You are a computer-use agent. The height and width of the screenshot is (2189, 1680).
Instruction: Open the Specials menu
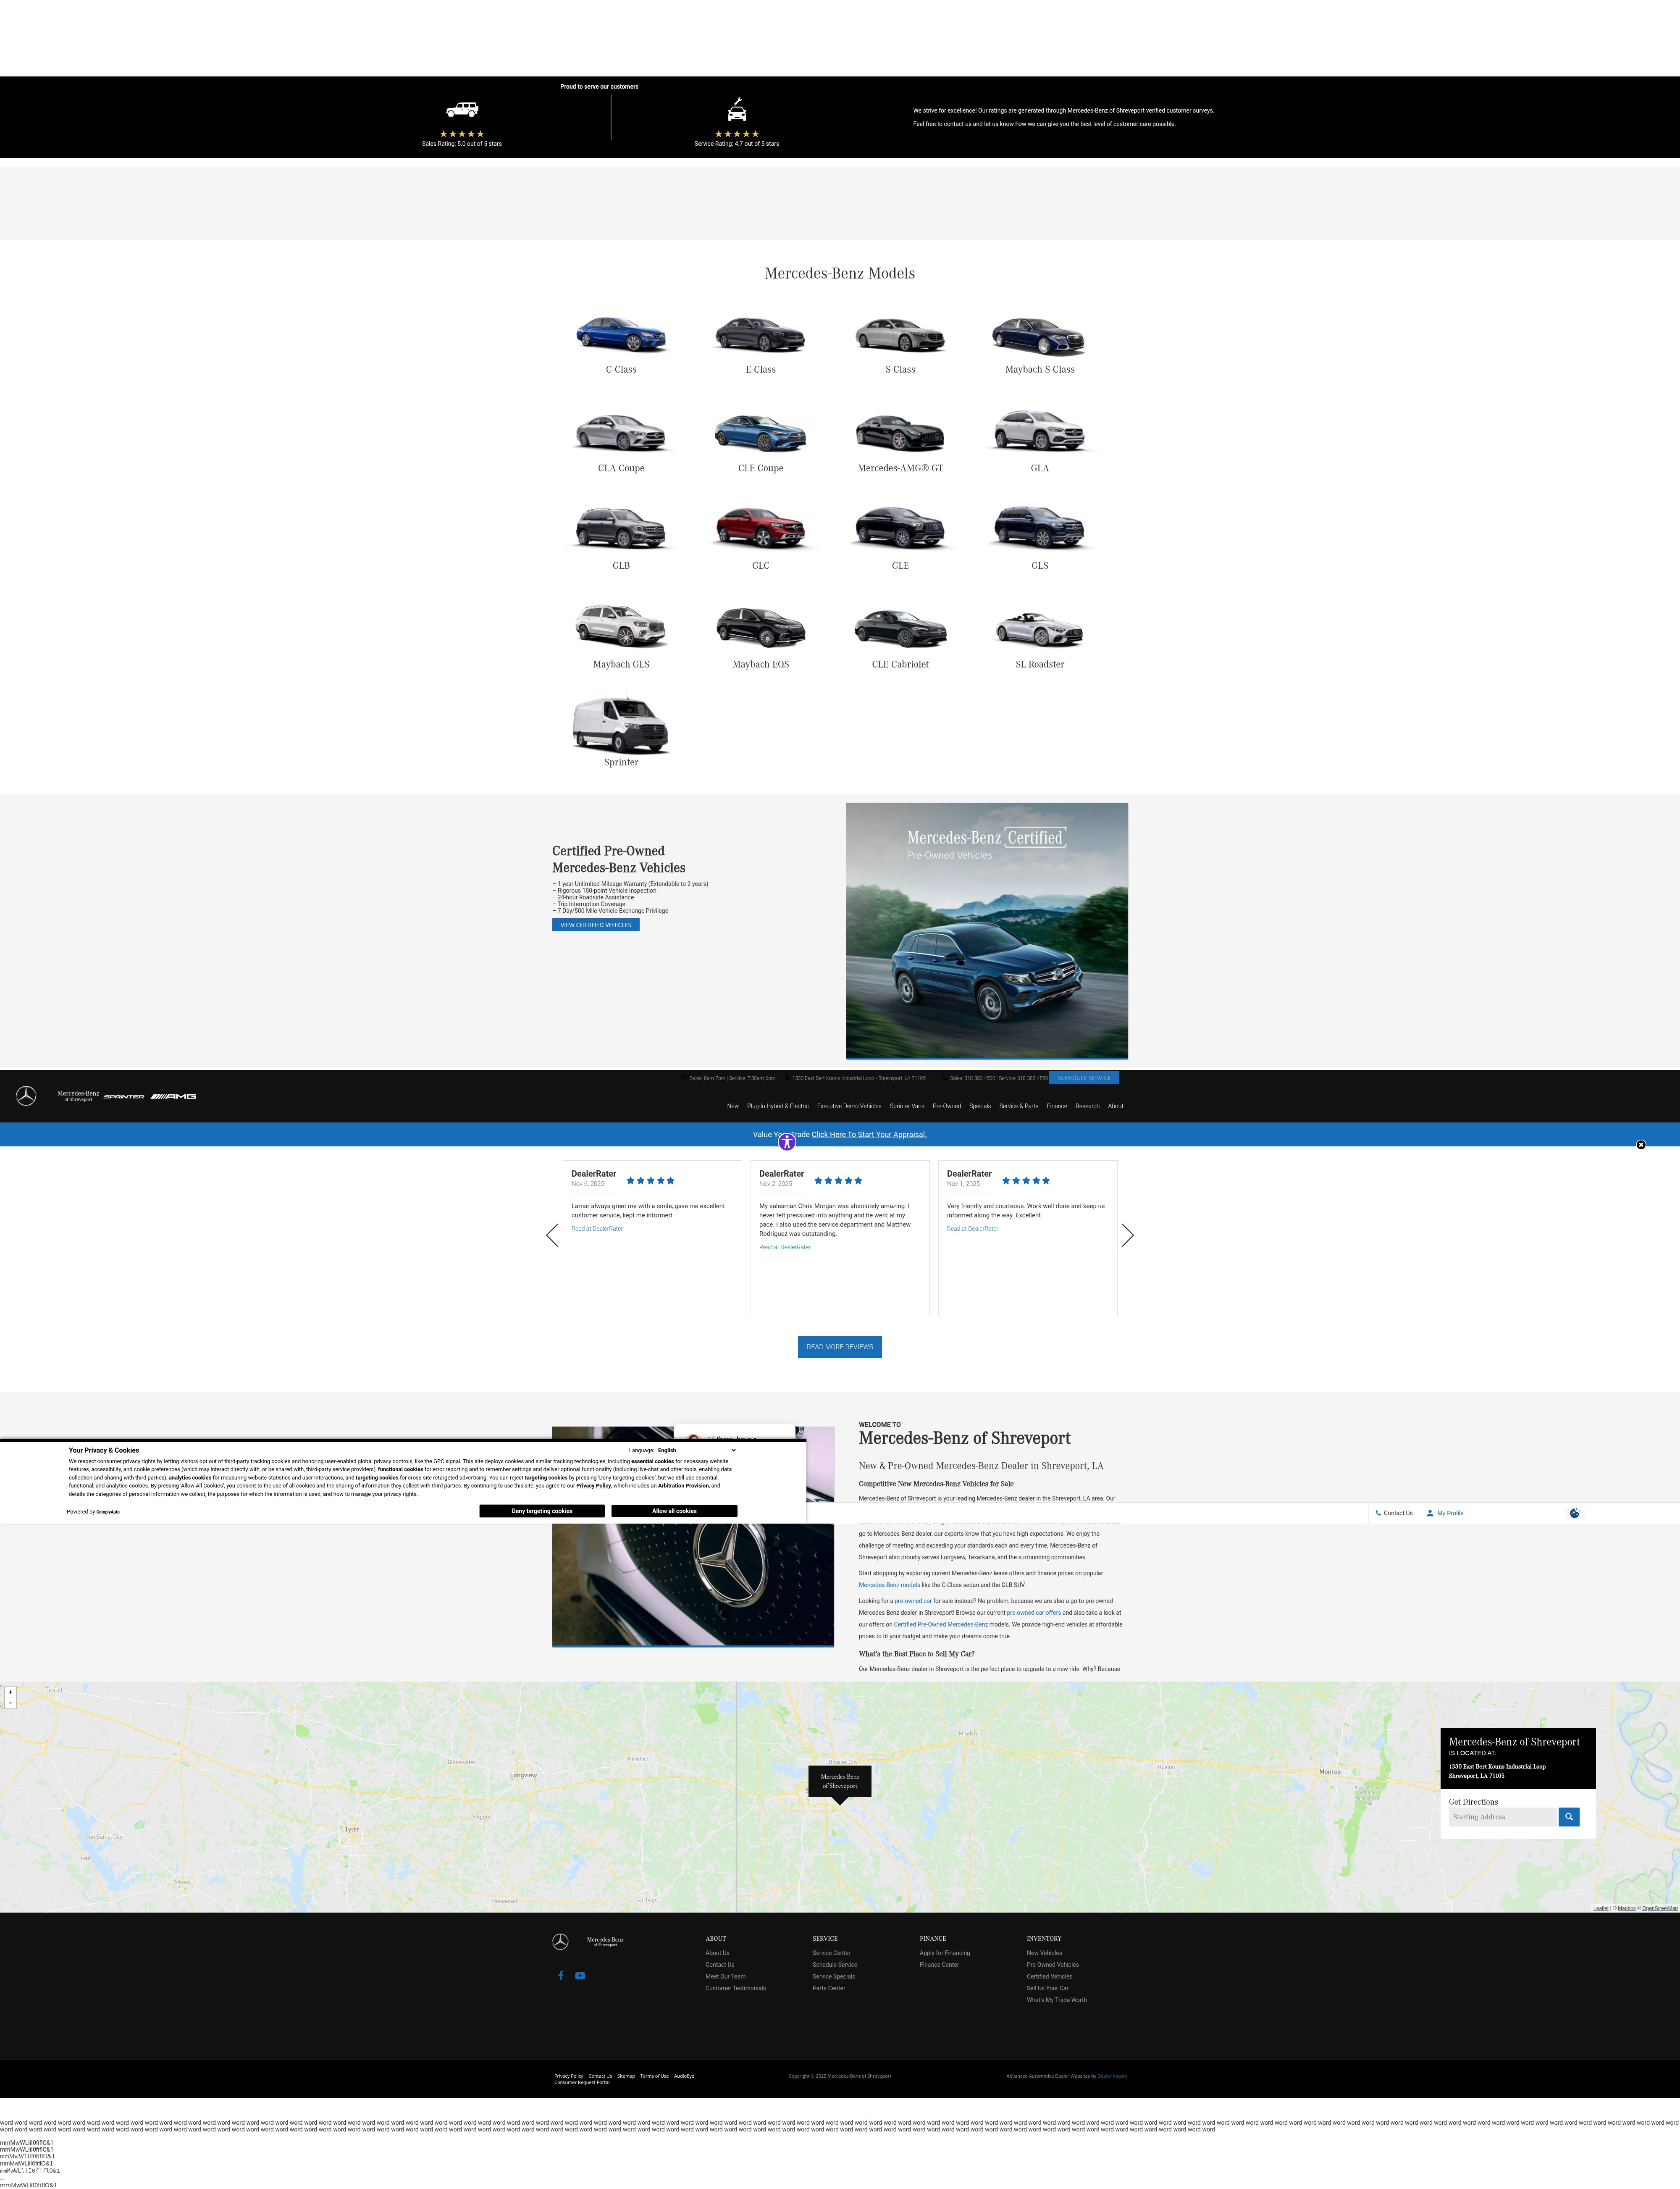980,1106
